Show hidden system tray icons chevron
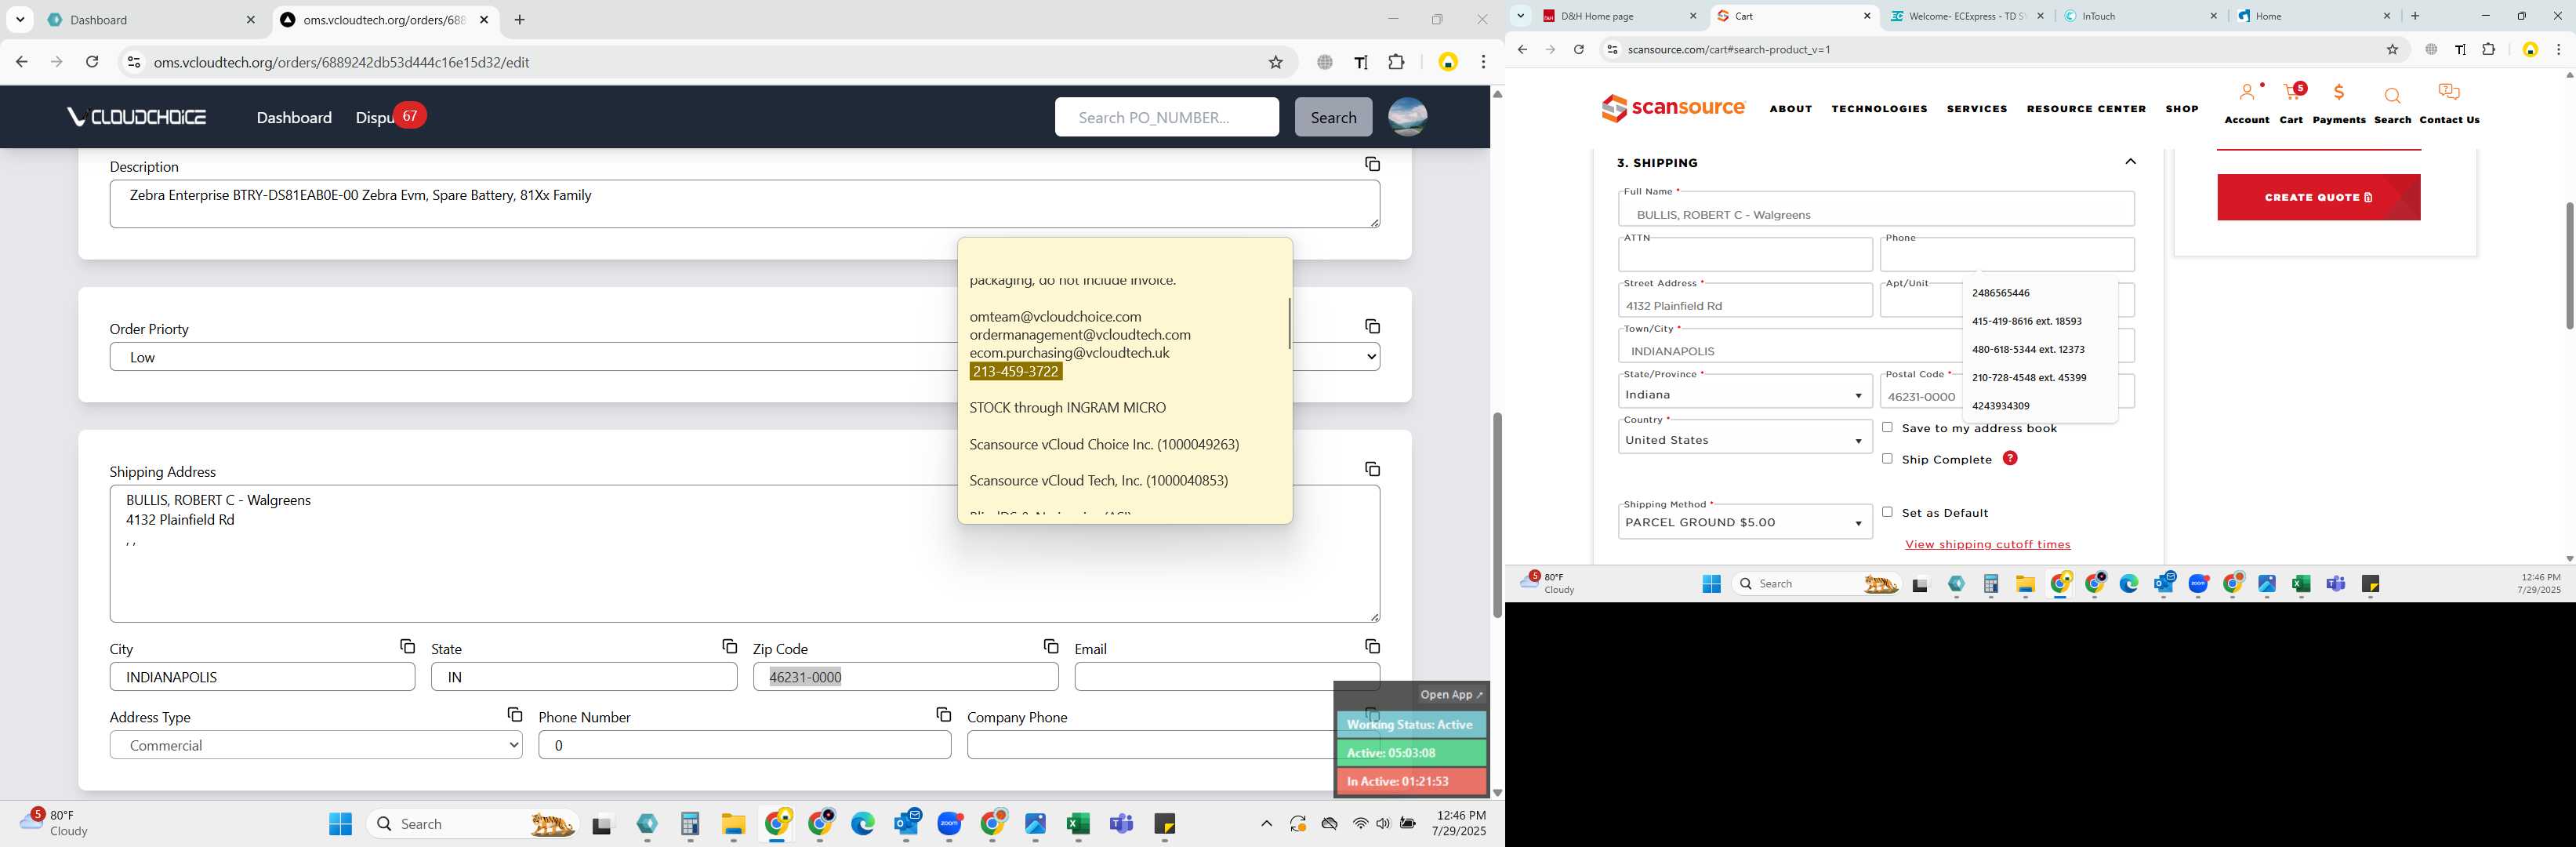The width and height of the screenshot is (2576, 847). [1266, 824]
